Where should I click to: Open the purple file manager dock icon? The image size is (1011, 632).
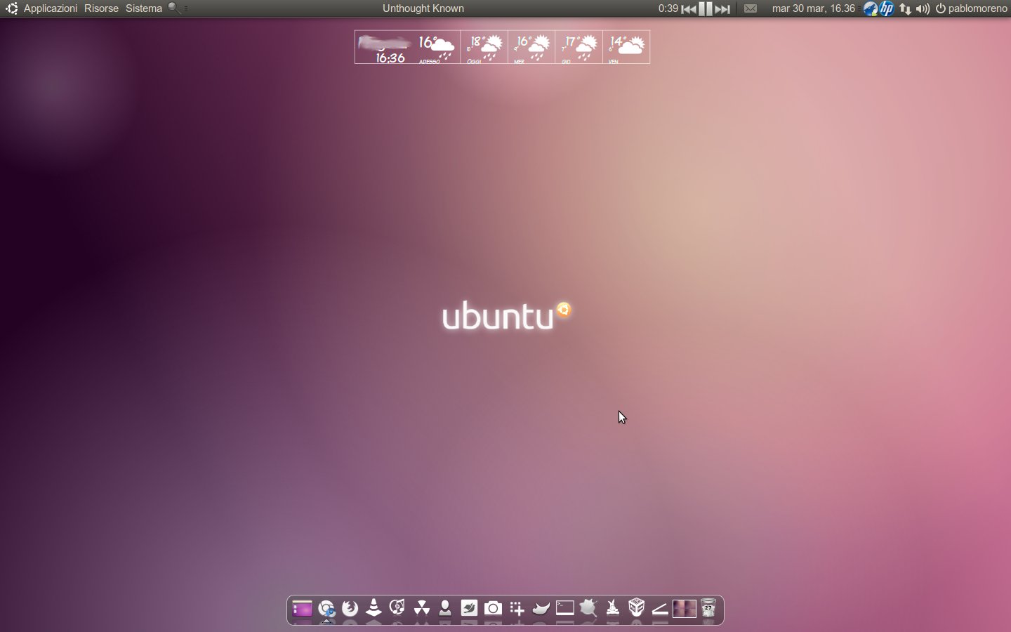click(302, 609)
